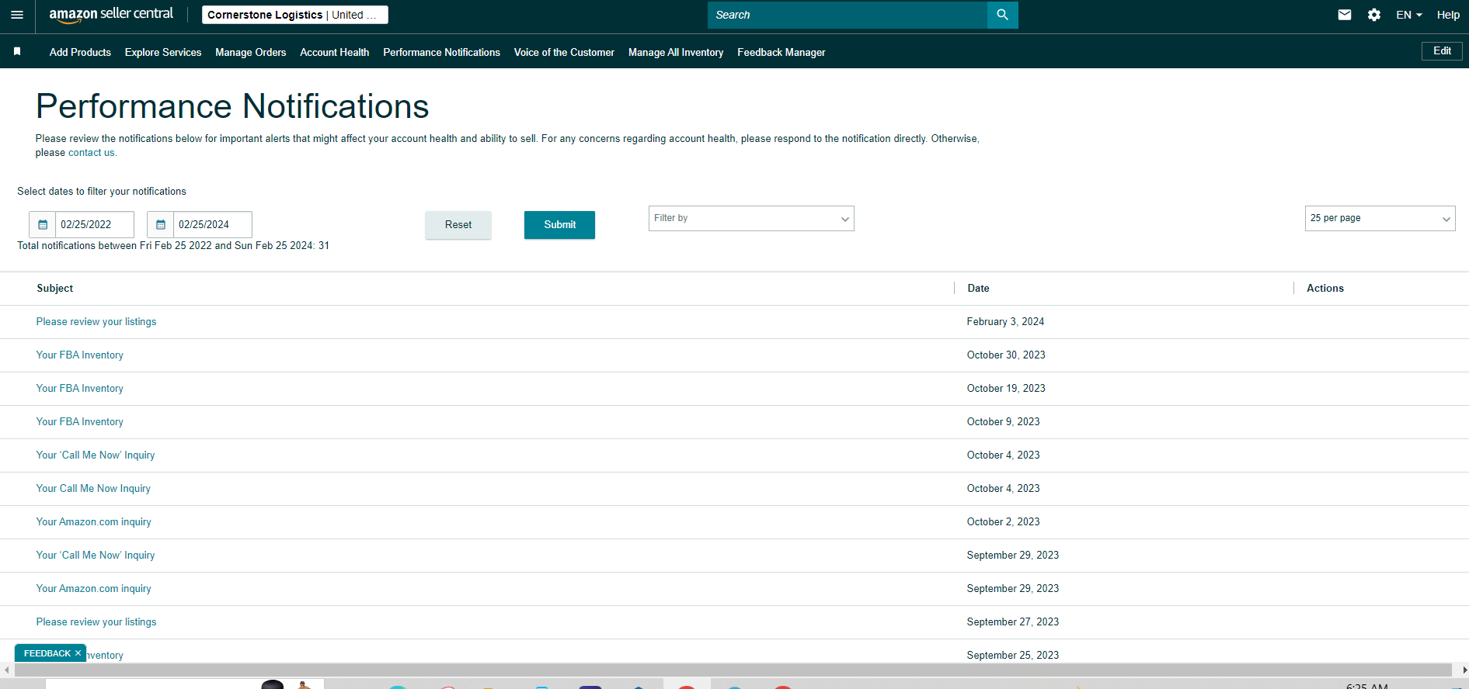
Task: Open Your Amazon.com inquiry from October 2, 2023
Action: (93, 521)
